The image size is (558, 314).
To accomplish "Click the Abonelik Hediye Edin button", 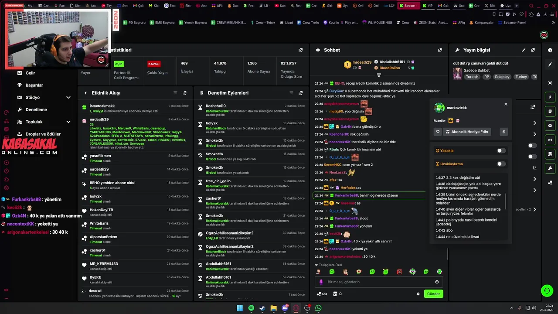I will (466, 132).
